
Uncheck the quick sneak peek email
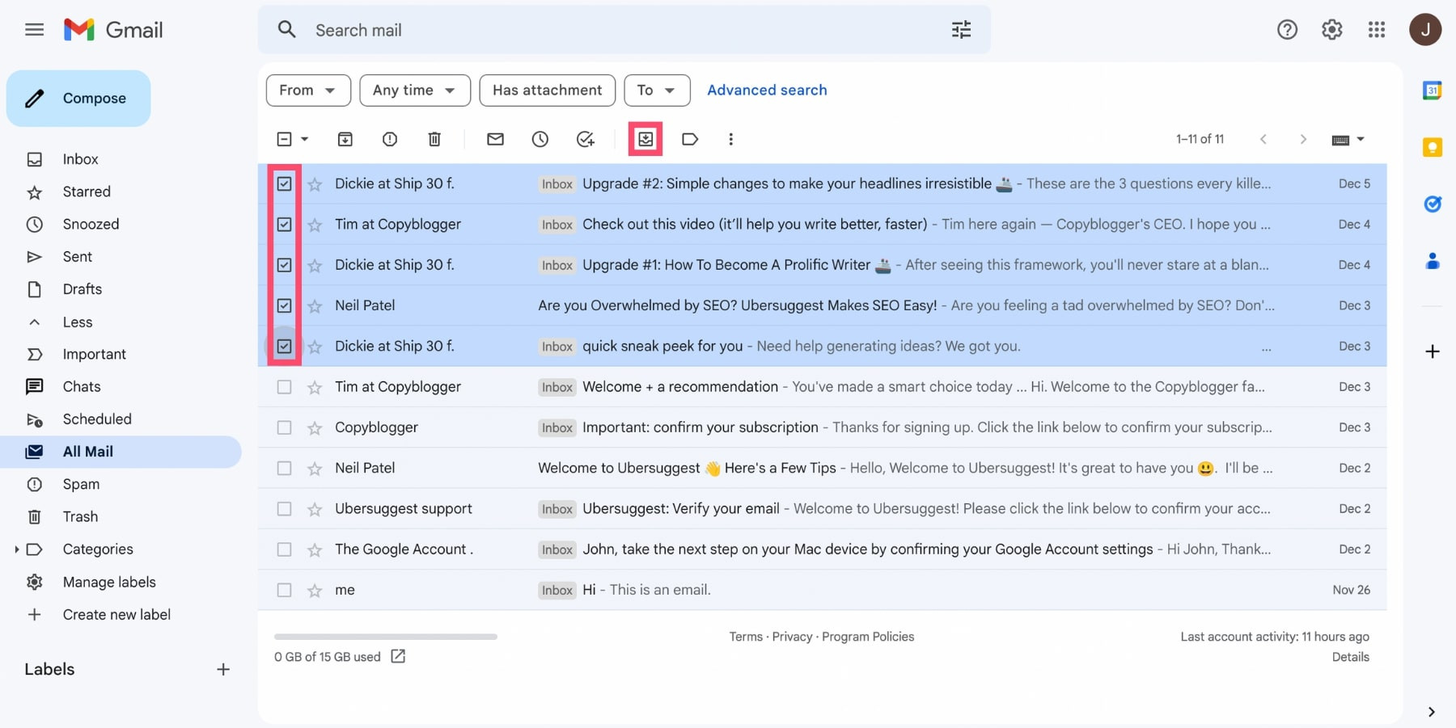pos(284,346)
